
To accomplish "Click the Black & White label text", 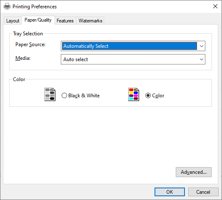I will 84,96.
